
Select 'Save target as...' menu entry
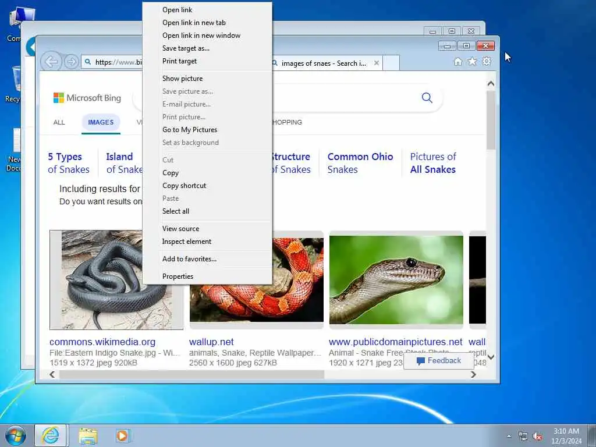[x=186, y=48]
